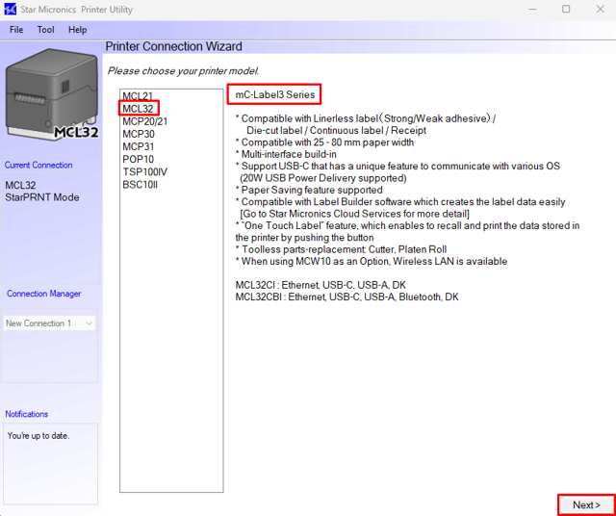Click the Next button
The width and height of the screenshot is (616, 516).
(586, 504)
